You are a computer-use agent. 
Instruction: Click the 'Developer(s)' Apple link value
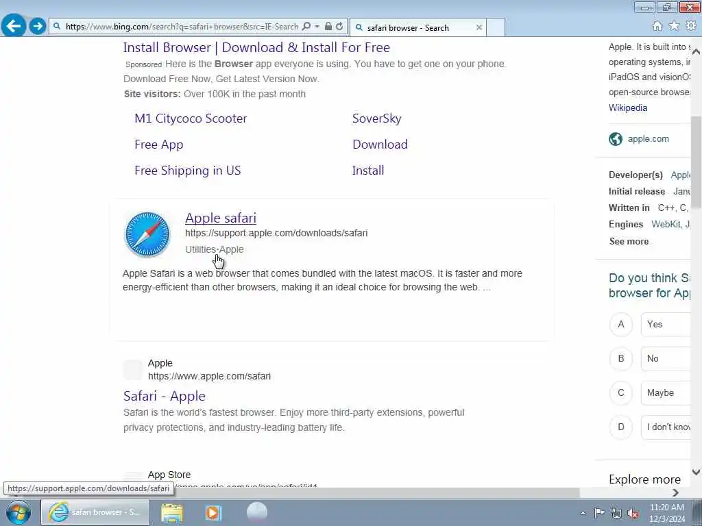tap(681, 175)
